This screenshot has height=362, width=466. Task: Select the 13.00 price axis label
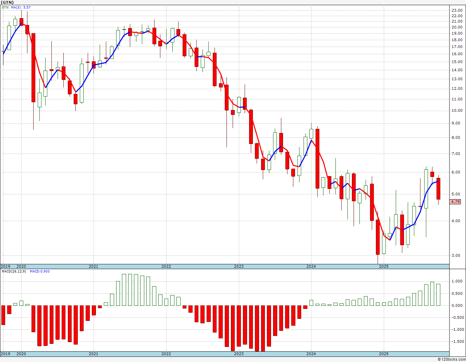457,79
